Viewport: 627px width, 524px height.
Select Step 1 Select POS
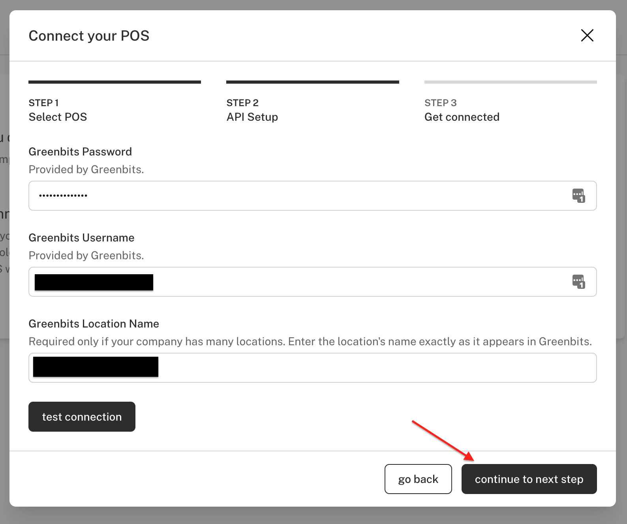(115, 103)
